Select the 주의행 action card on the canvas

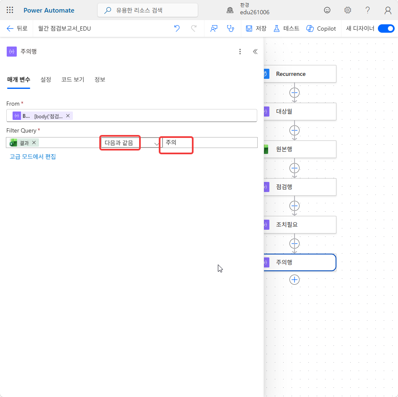[x=300, y=262]
